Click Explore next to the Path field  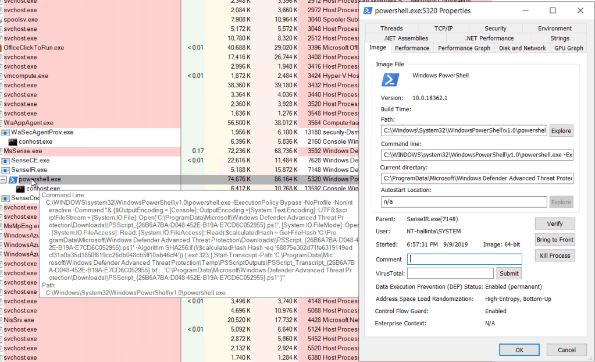click(561, 131)
